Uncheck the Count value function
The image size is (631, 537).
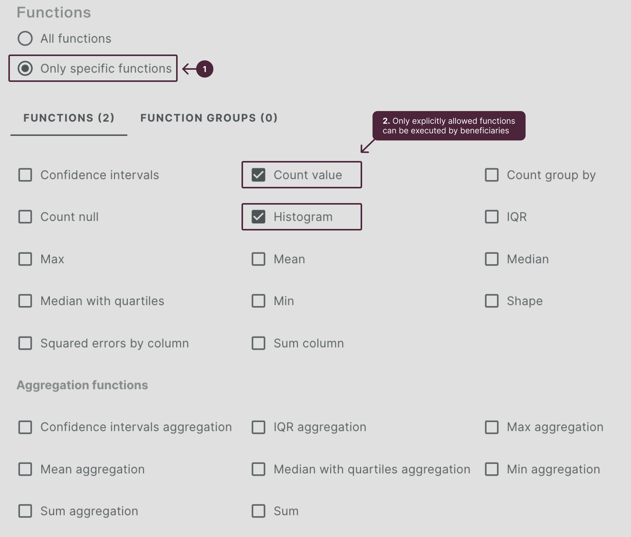tap(259, 175)
